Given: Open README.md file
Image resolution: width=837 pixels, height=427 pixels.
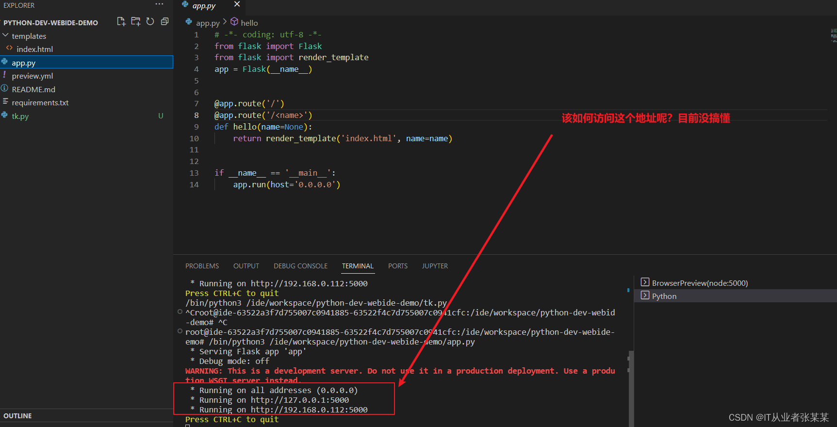Looking at the screenshot, I should [33, 89].
